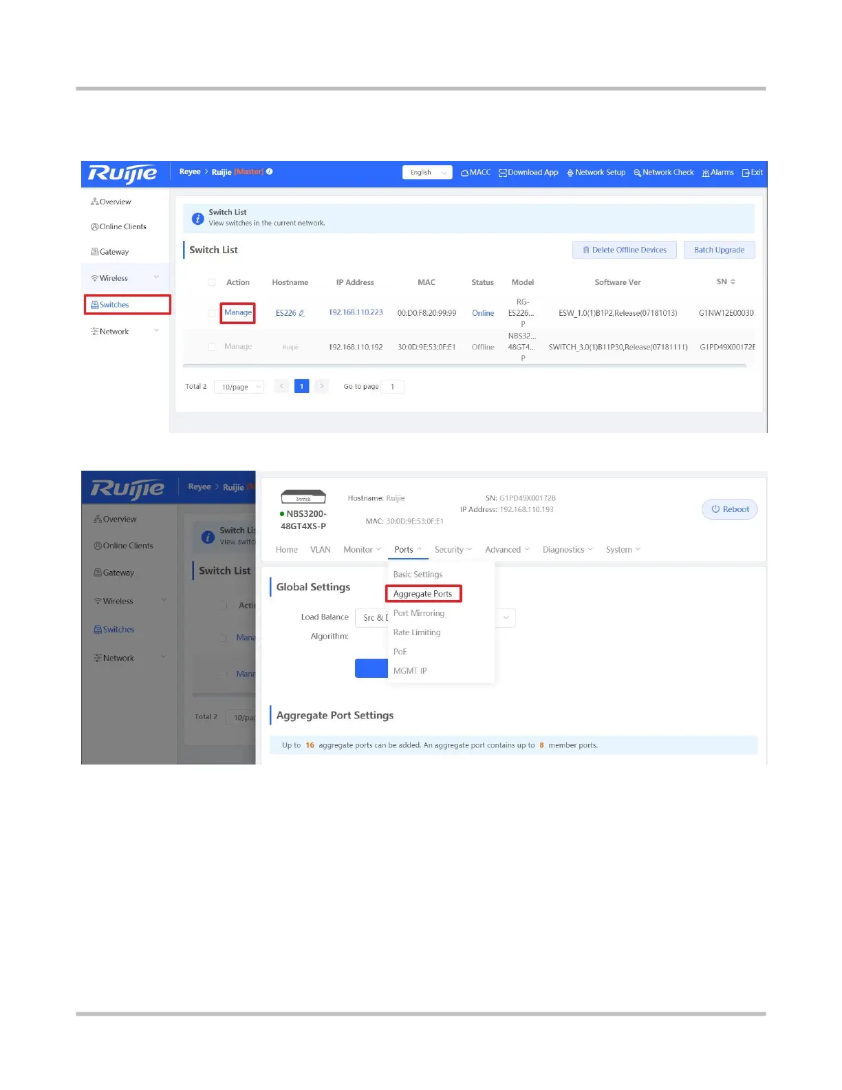Click Exit in the header
The image size is (842, 1090).
(753, 173)
